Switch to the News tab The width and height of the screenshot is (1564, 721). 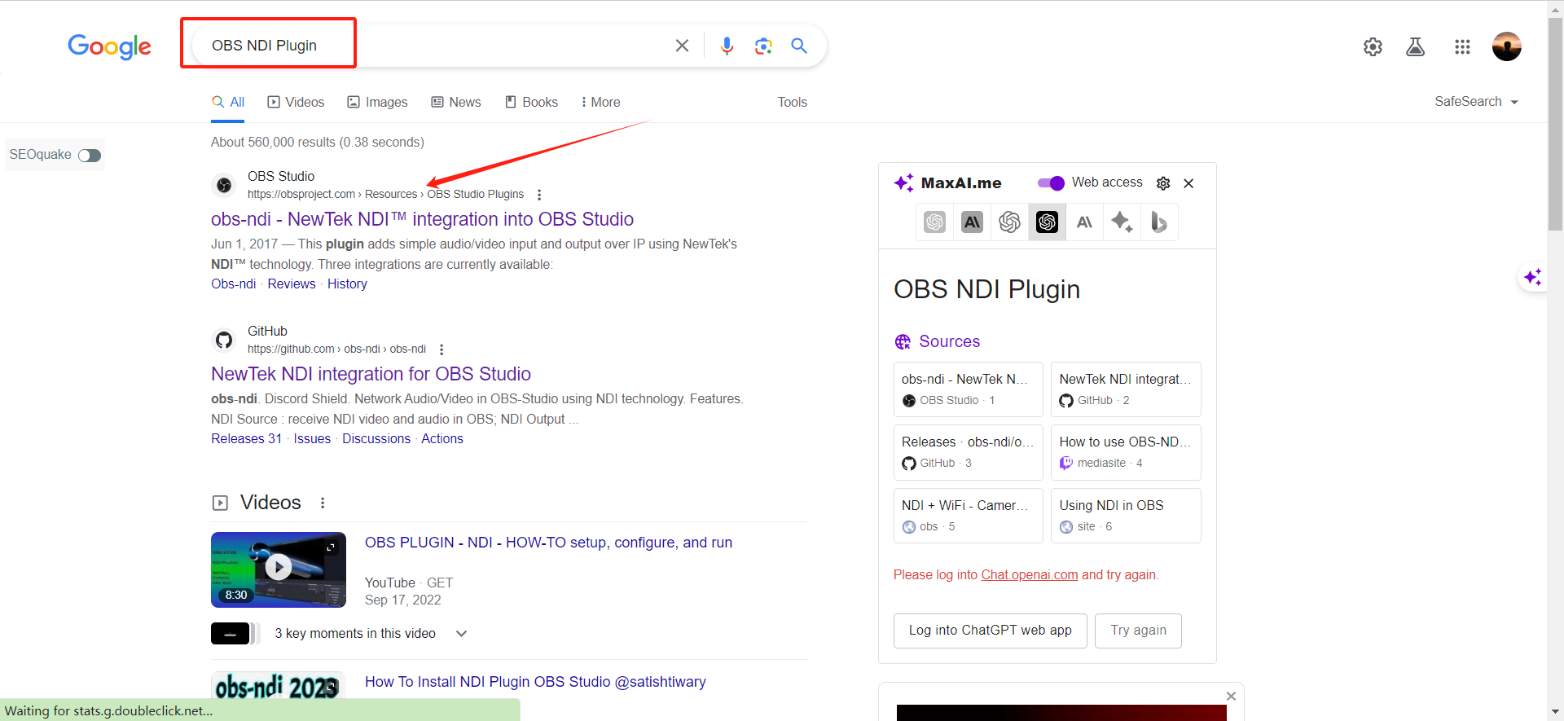click(456, 102)
